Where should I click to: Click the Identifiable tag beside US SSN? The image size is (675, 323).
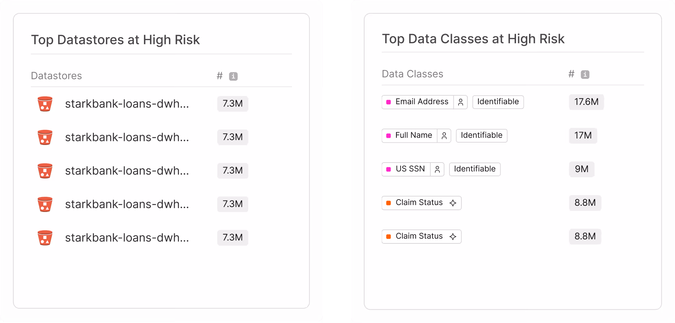(x=475, y=169)
